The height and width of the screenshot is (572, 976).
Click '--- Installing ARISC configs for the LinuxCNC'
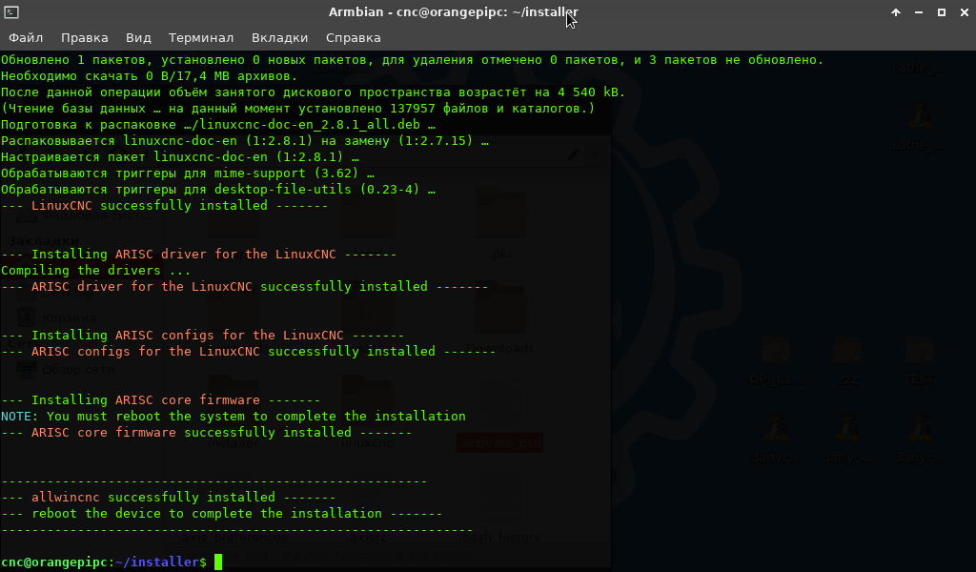click(x=202, y=335)
